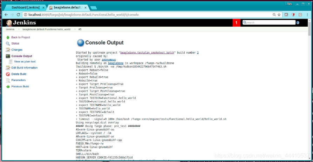The image size is (313, 162).
Task: Click the red shield extension icon
Action: tap(293, 15)
